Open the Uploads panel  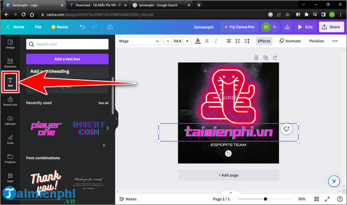10,120
